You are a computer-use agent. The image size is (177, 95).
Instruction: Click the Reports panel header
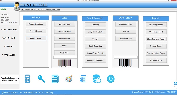pos(156,18)
